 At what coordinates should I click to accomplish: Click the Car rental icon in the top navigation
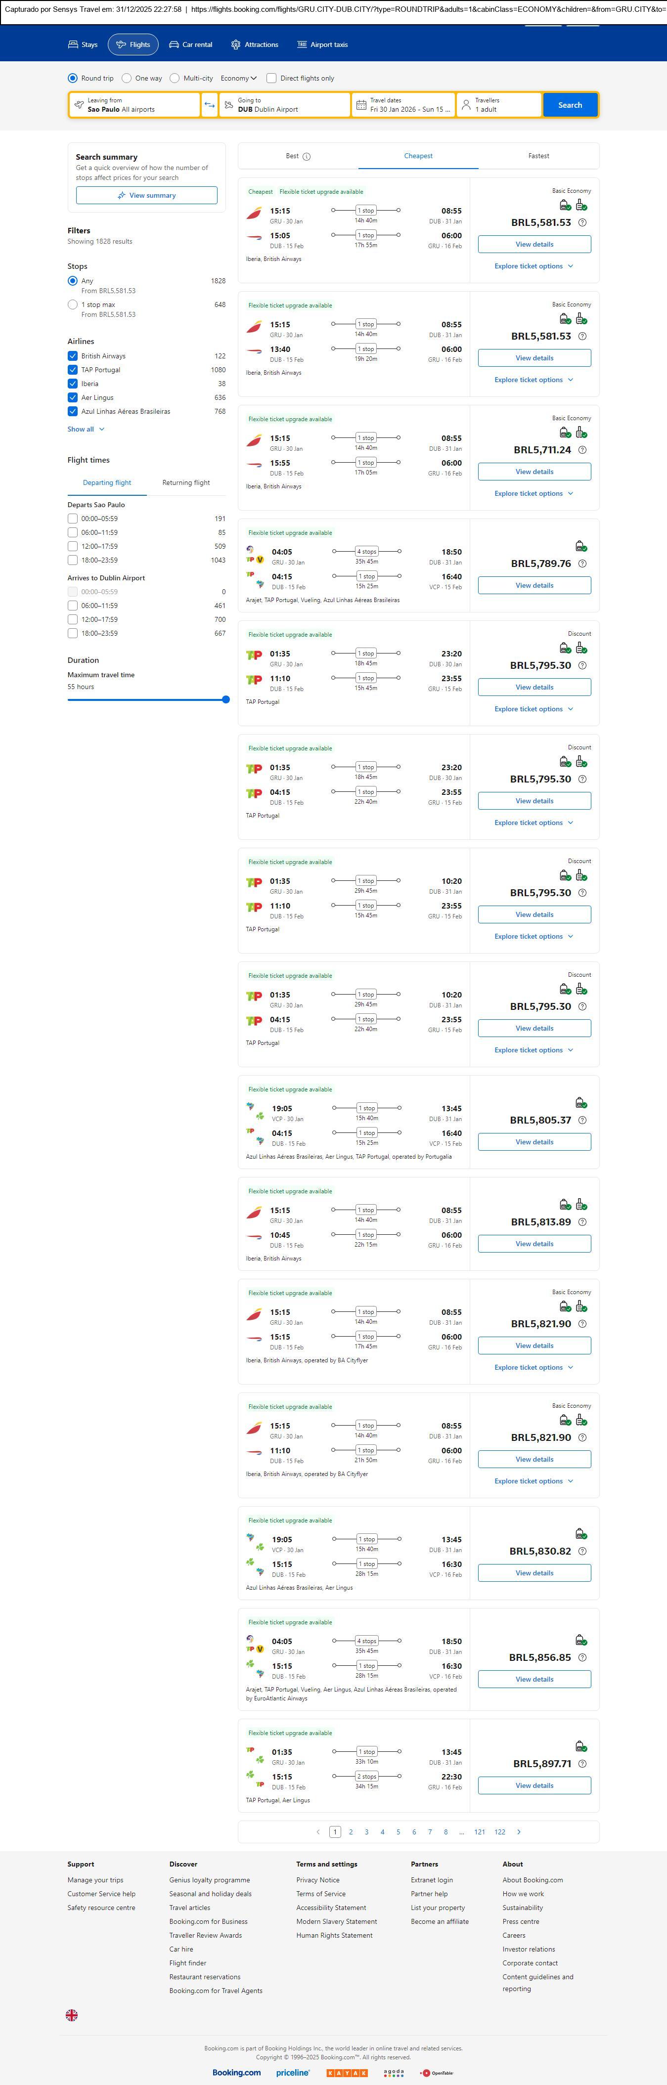pos(174,45)
